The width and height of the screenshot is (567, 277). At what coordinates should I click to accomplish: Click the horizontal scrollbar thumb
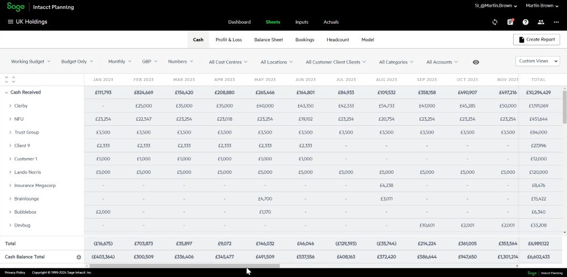[x=185, y=266]
